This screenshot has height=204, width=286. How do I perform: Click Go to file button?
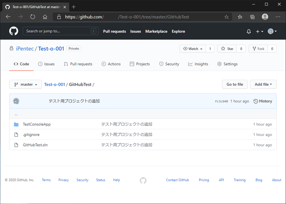point(235,84)
